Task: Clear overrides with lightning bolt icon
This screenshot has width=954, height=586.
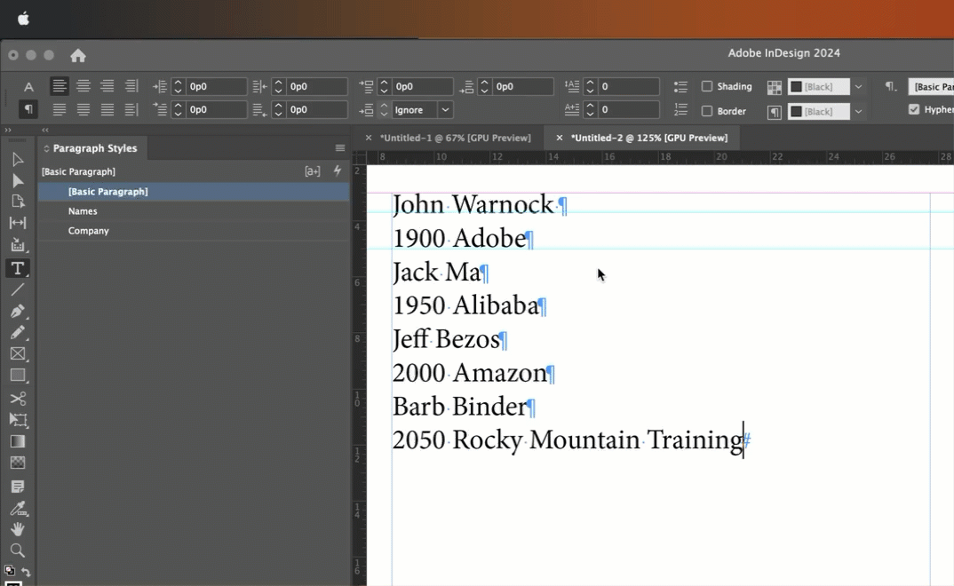Action: point(338,170)
